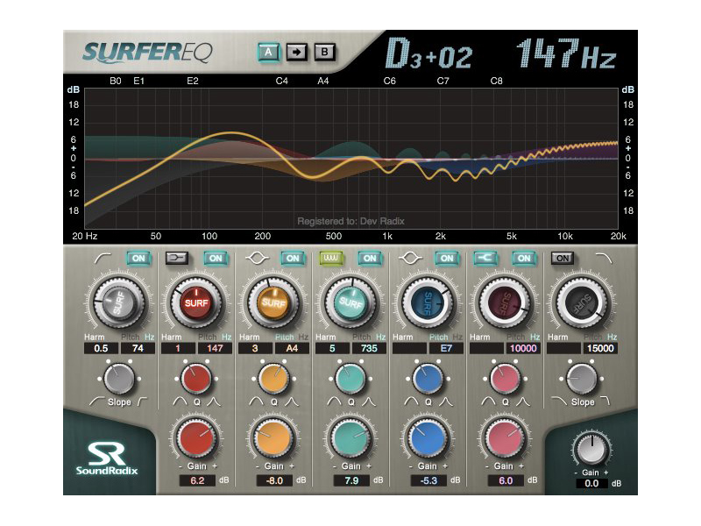Click the grey SURF knob of high-pass band
This screenshot has width=701, height=526.
point(119,302)
